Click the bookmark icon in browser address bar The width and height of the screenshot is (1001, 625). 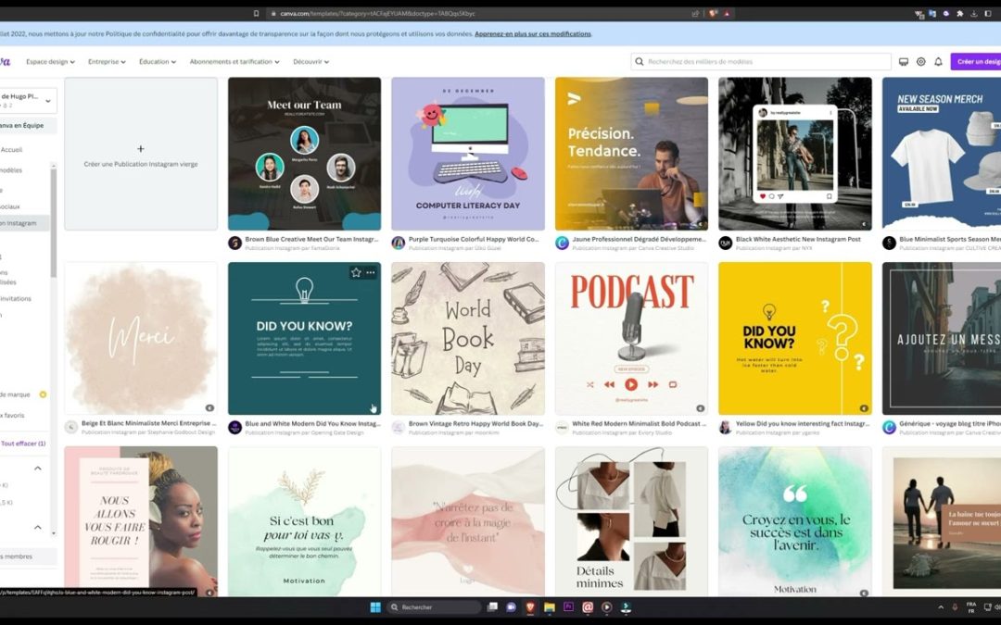[x=256, y=13]
